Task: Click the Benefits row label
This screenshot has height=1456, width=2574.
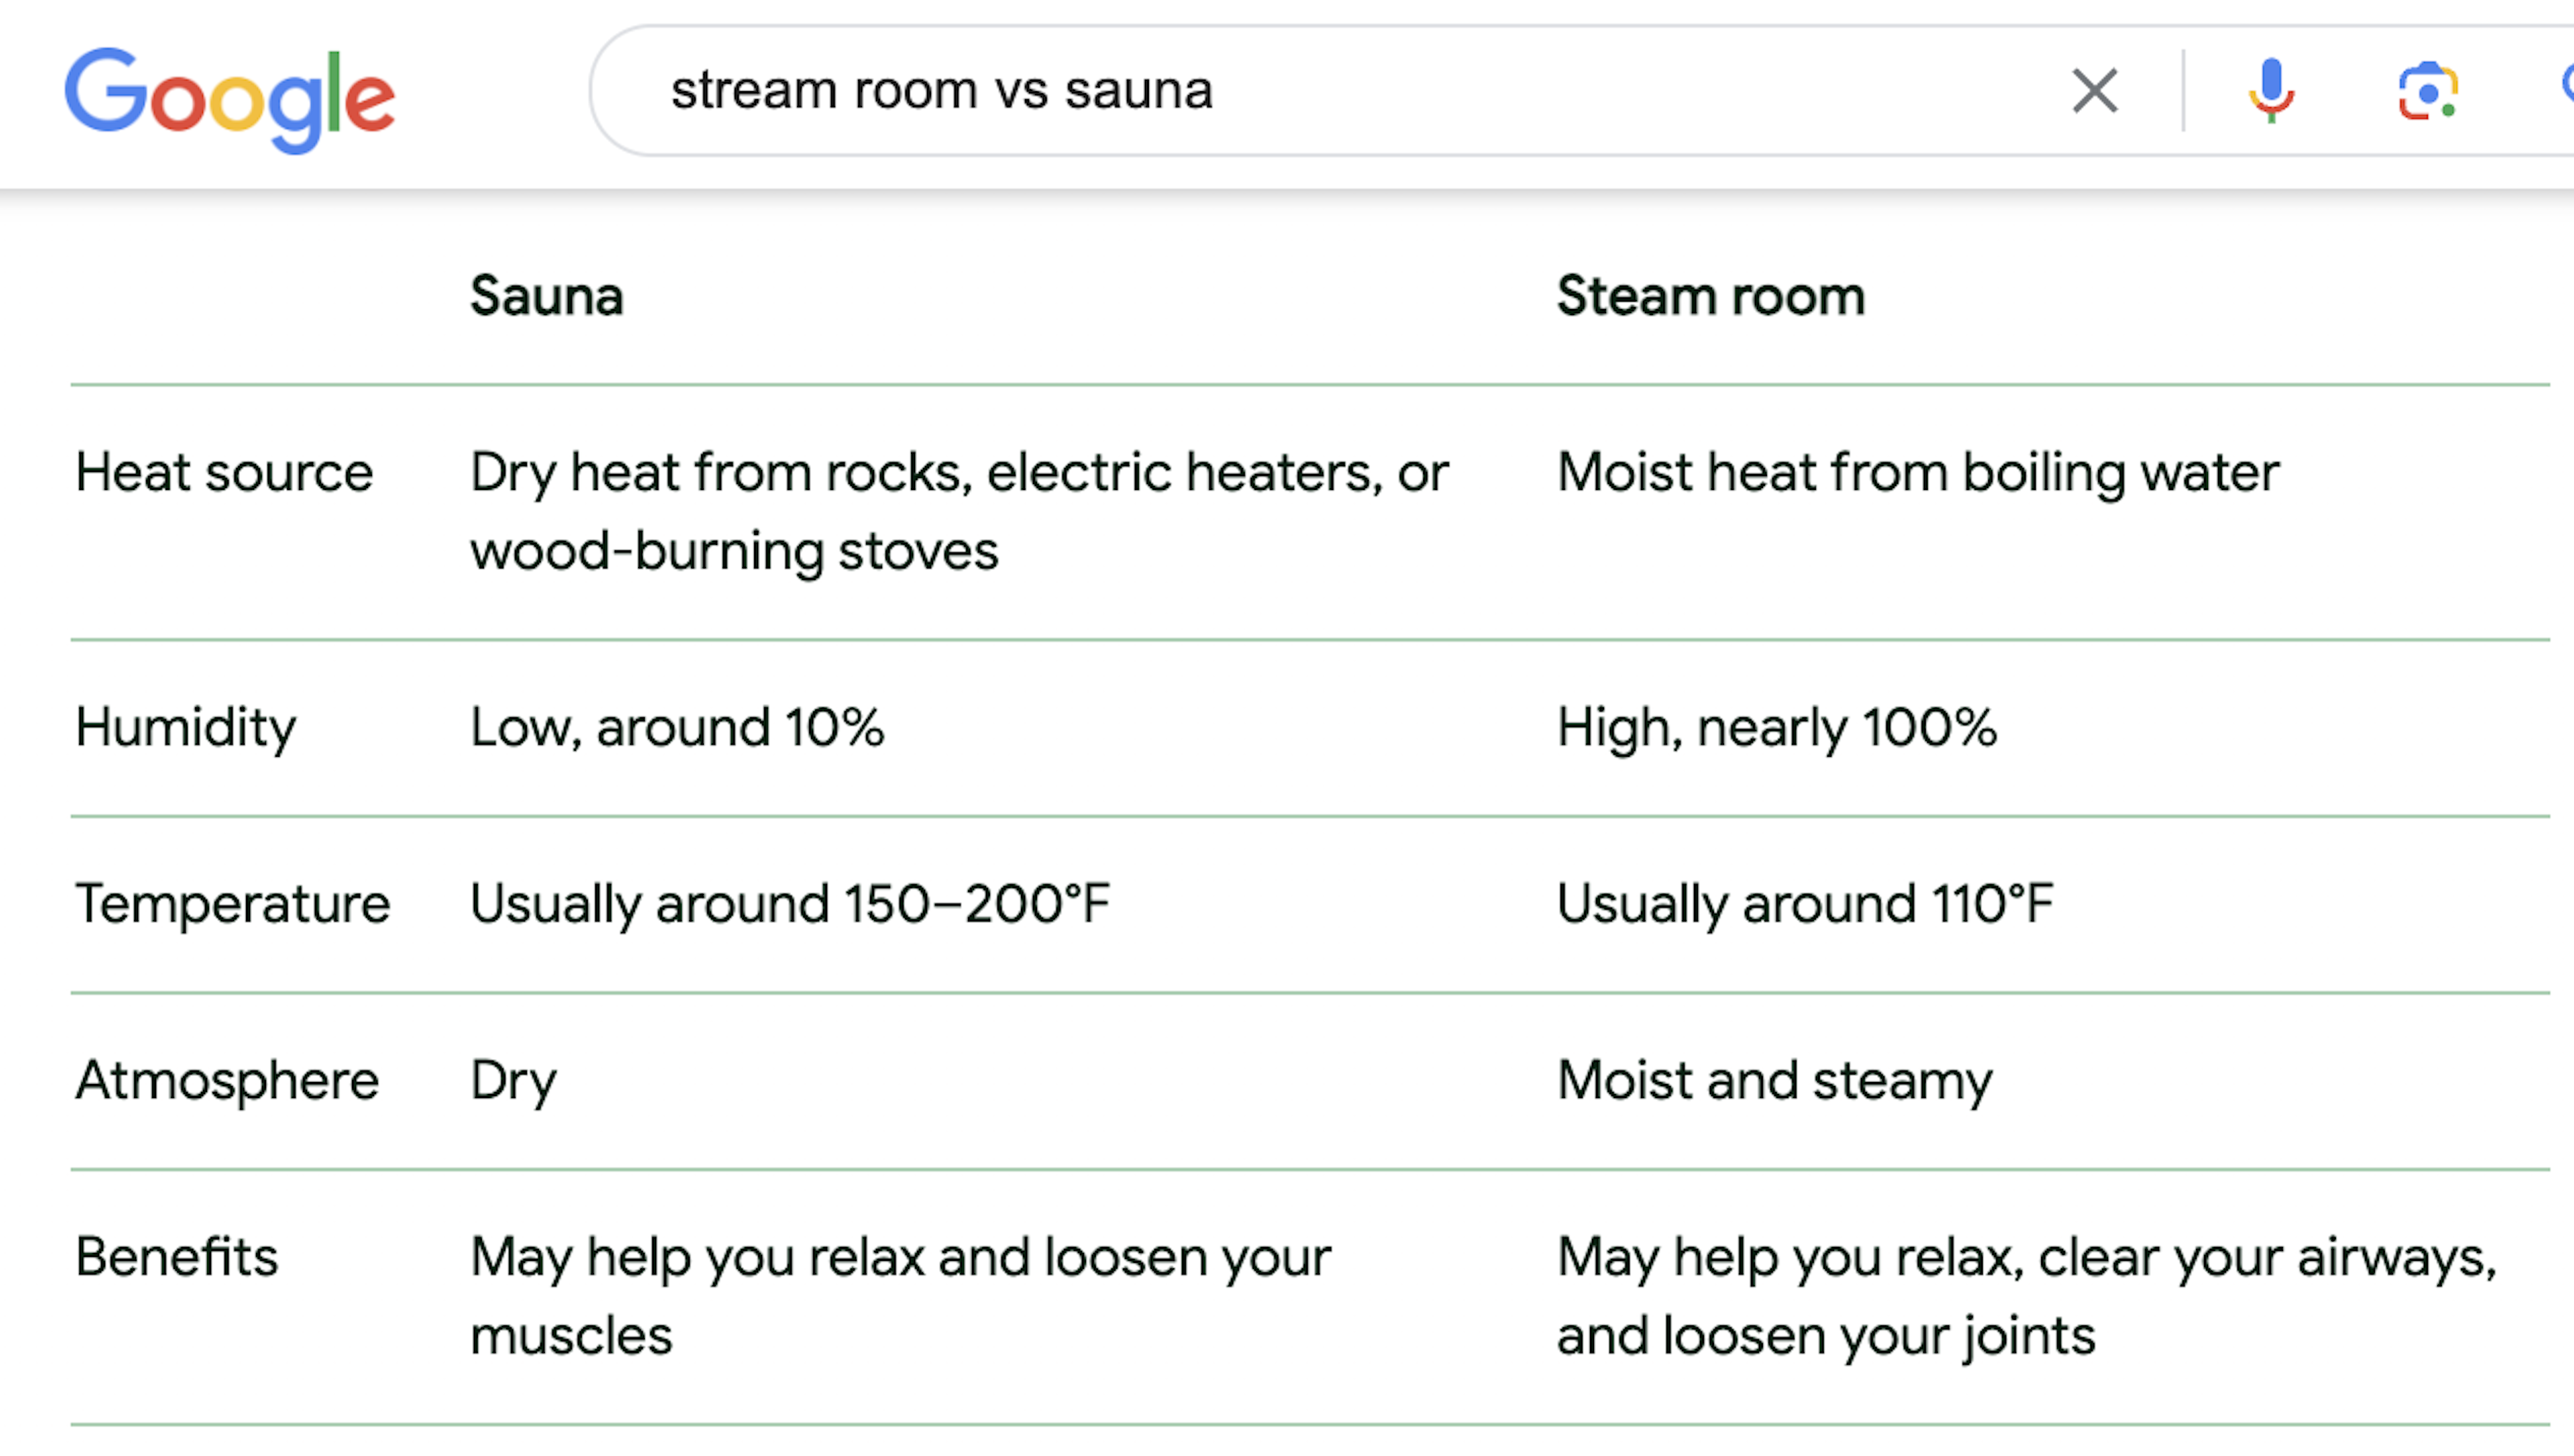Action: click(177, 1257)
